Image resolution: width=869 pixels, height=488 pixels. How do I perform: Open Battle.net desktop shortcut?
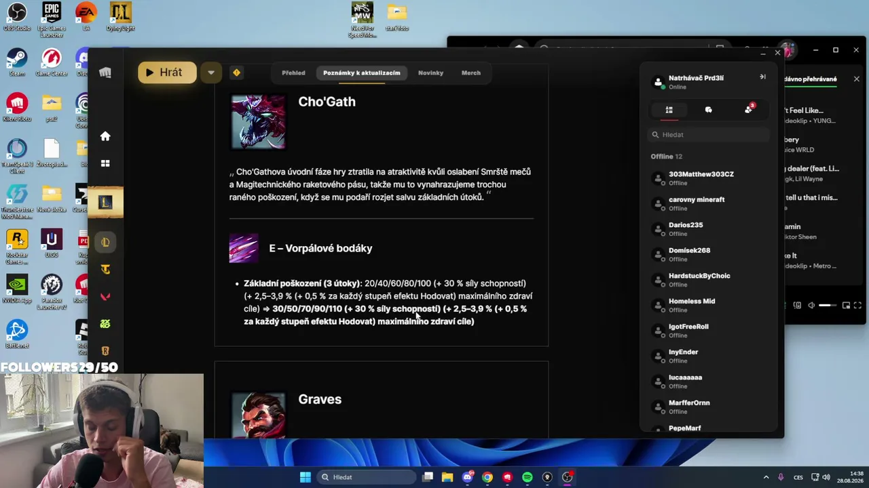(x=17, y=334)
